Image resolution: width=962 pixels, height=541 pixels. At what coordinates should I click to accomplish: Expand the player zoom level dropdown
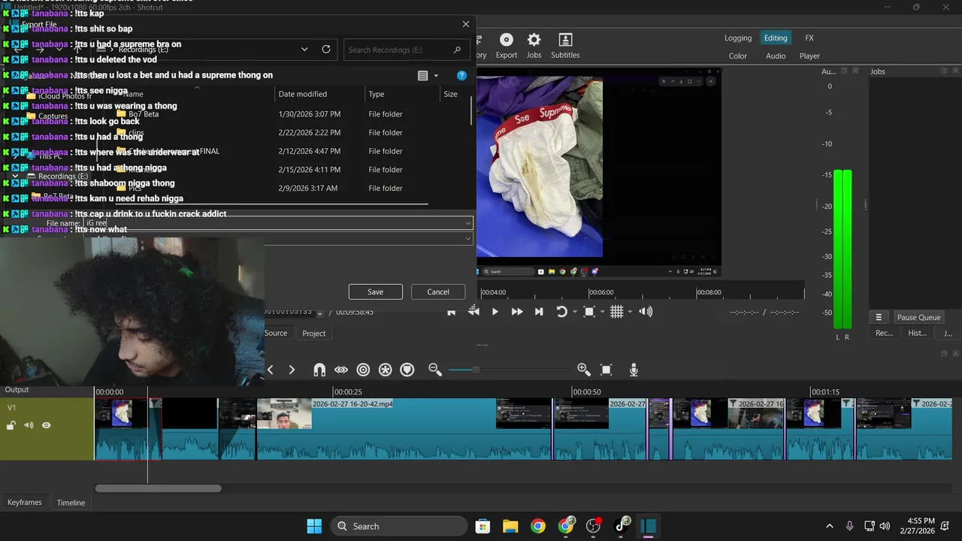602,312
